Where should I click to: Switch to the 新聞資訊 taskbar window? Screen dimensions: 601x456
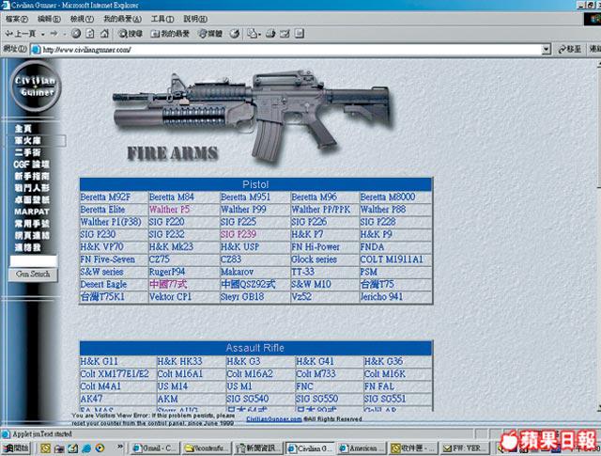[x=258, y=448]
